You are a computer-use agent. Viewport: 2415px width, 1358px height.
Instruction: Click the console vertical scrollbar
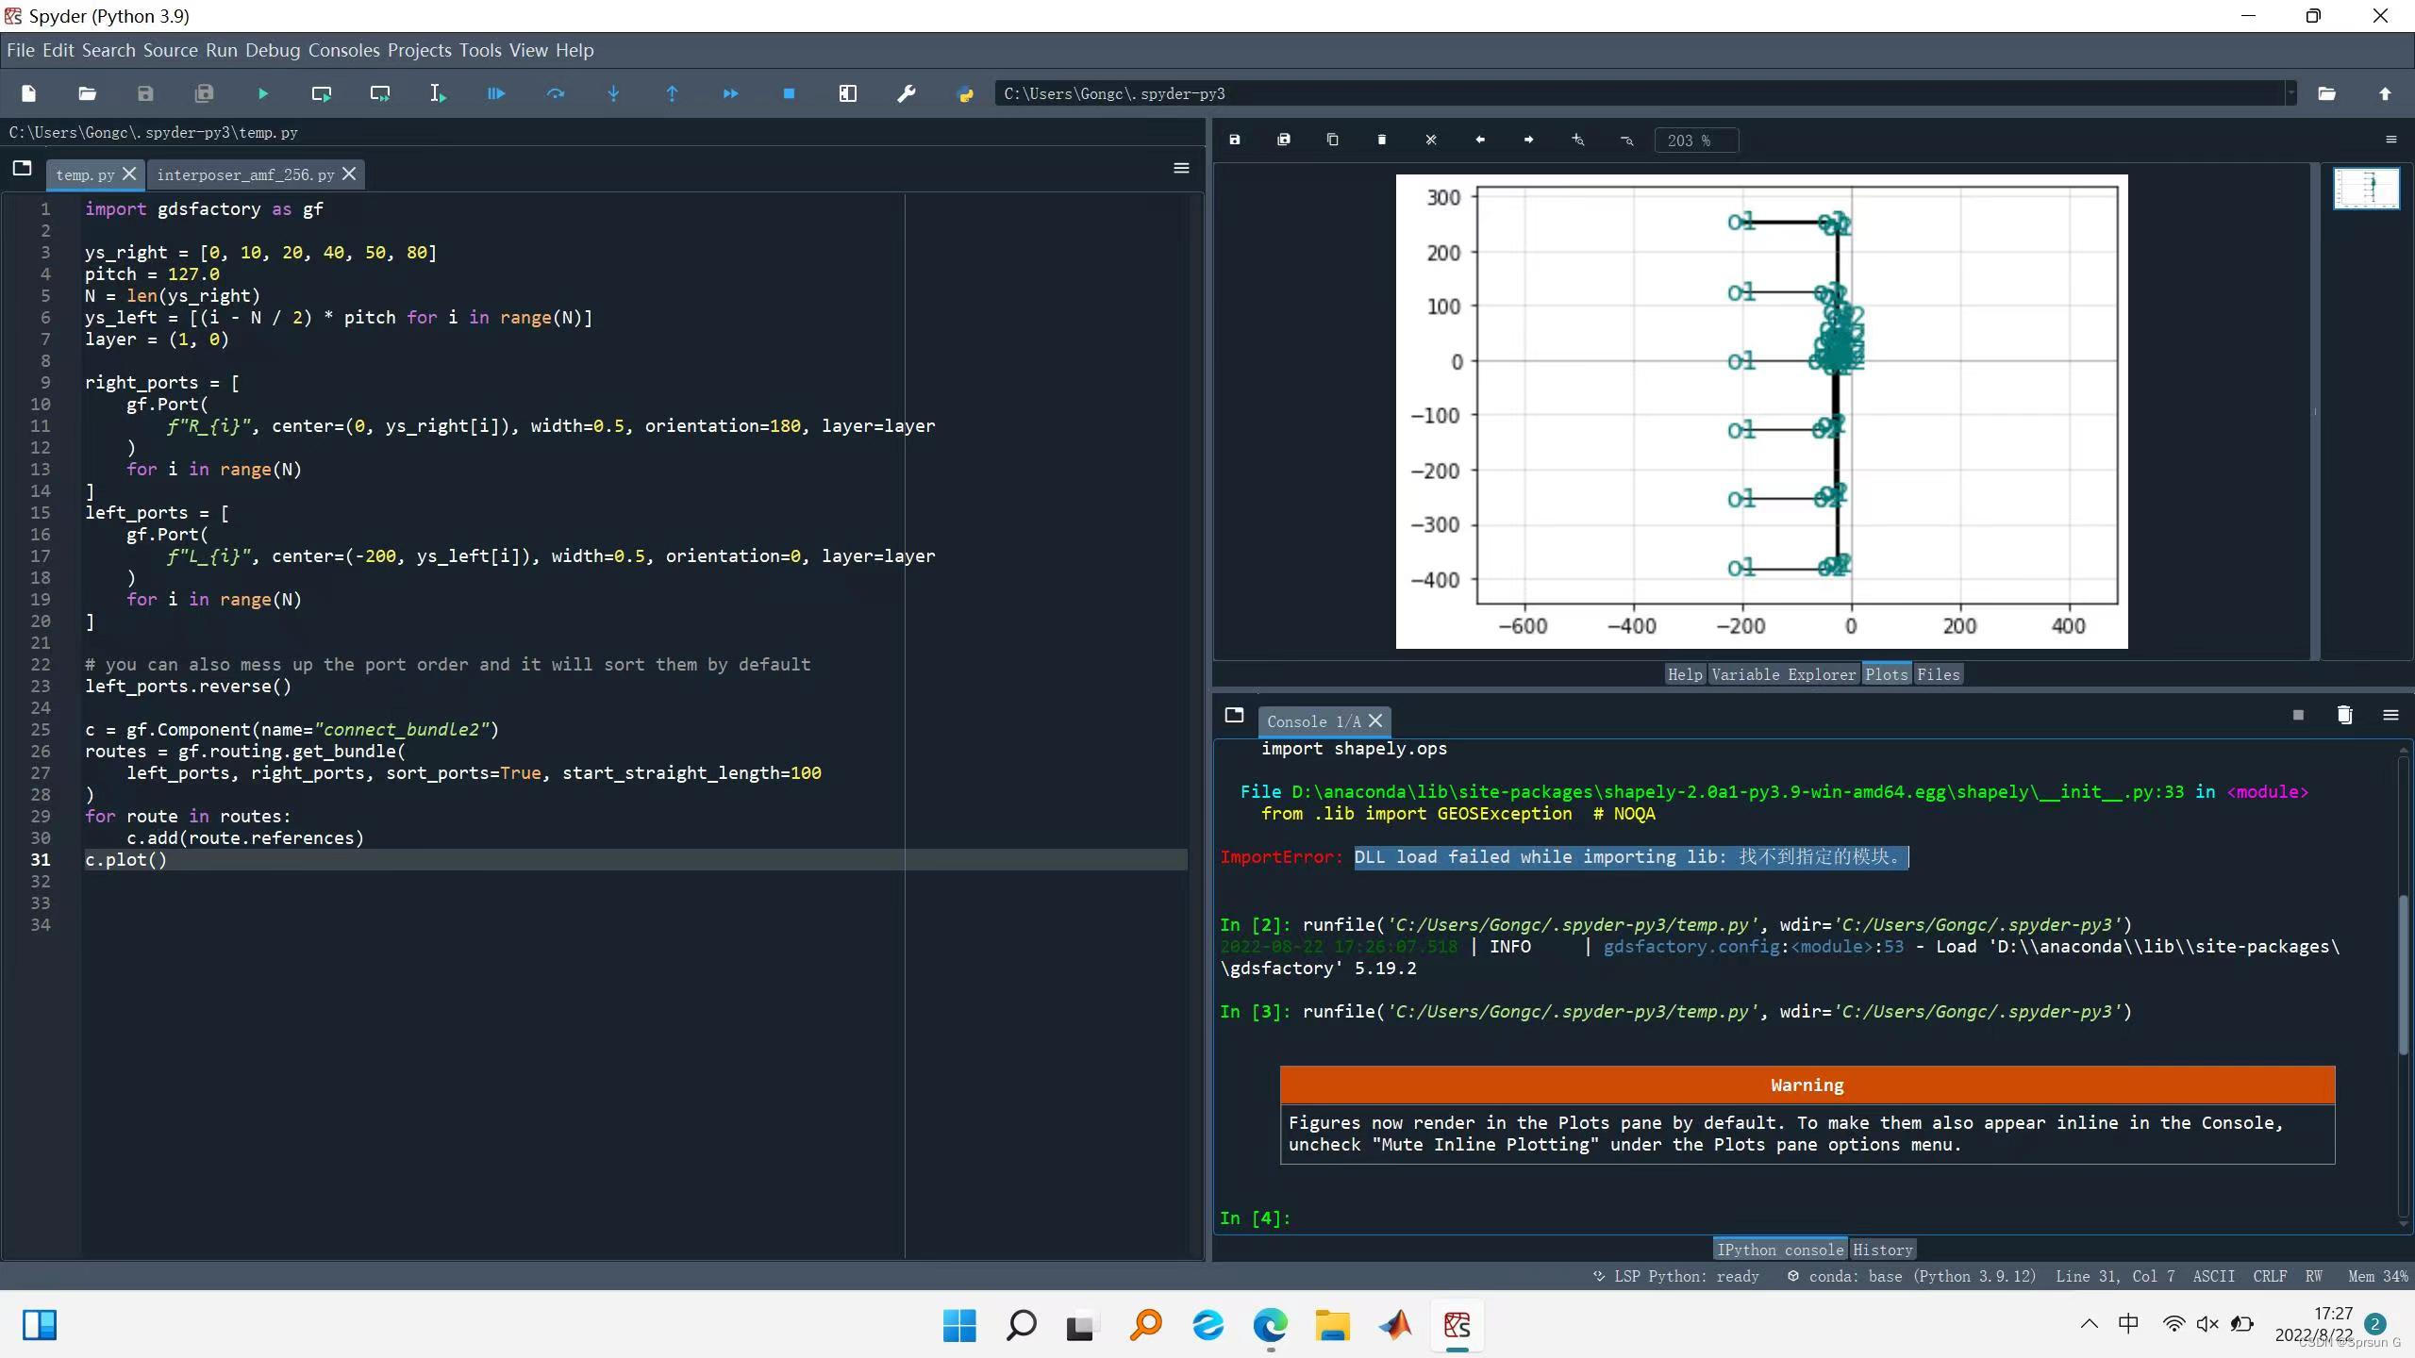2402,976
